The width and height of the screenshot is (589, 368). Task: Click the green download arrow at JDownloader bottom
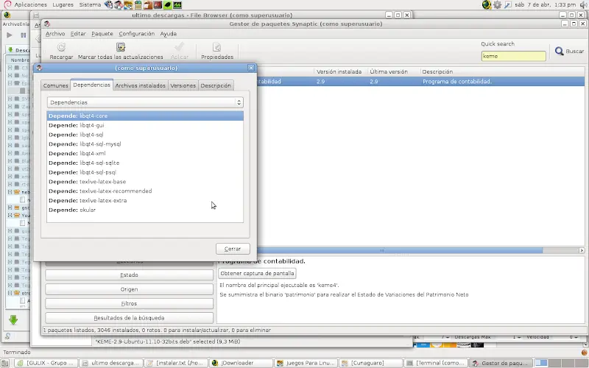13,320
